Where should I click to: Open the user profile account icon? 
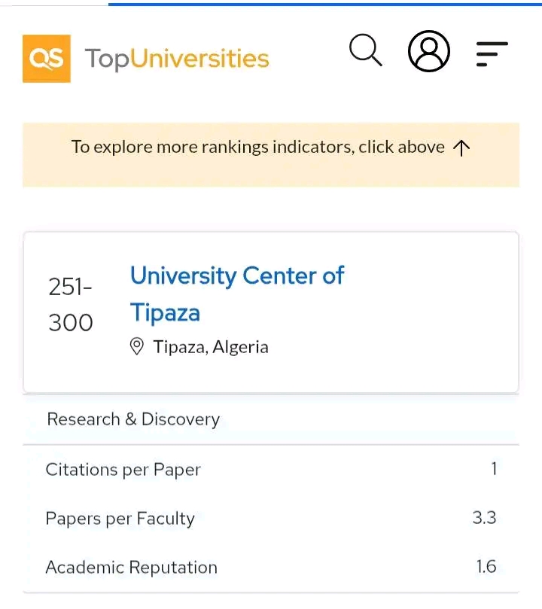tap(429, 51)
